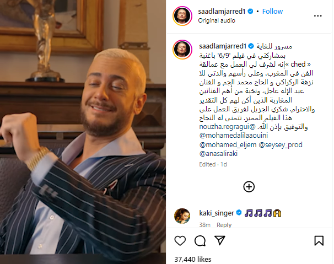Open the comment bubble icon
Screen dimensions: 334x264
(x=200, y=241)
